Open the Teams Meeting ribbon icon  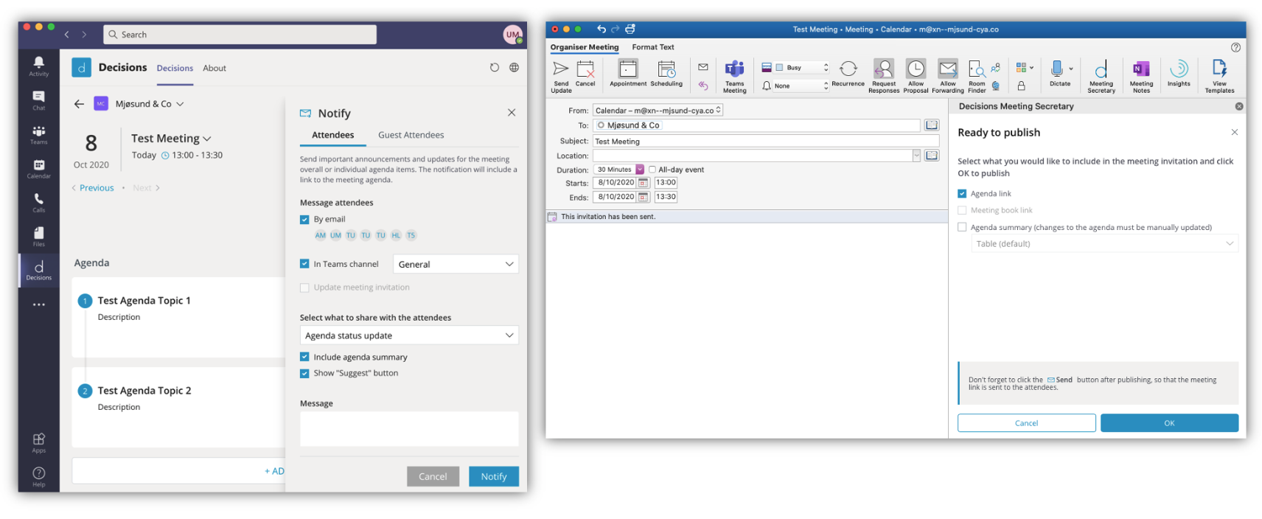coord(734,75)
